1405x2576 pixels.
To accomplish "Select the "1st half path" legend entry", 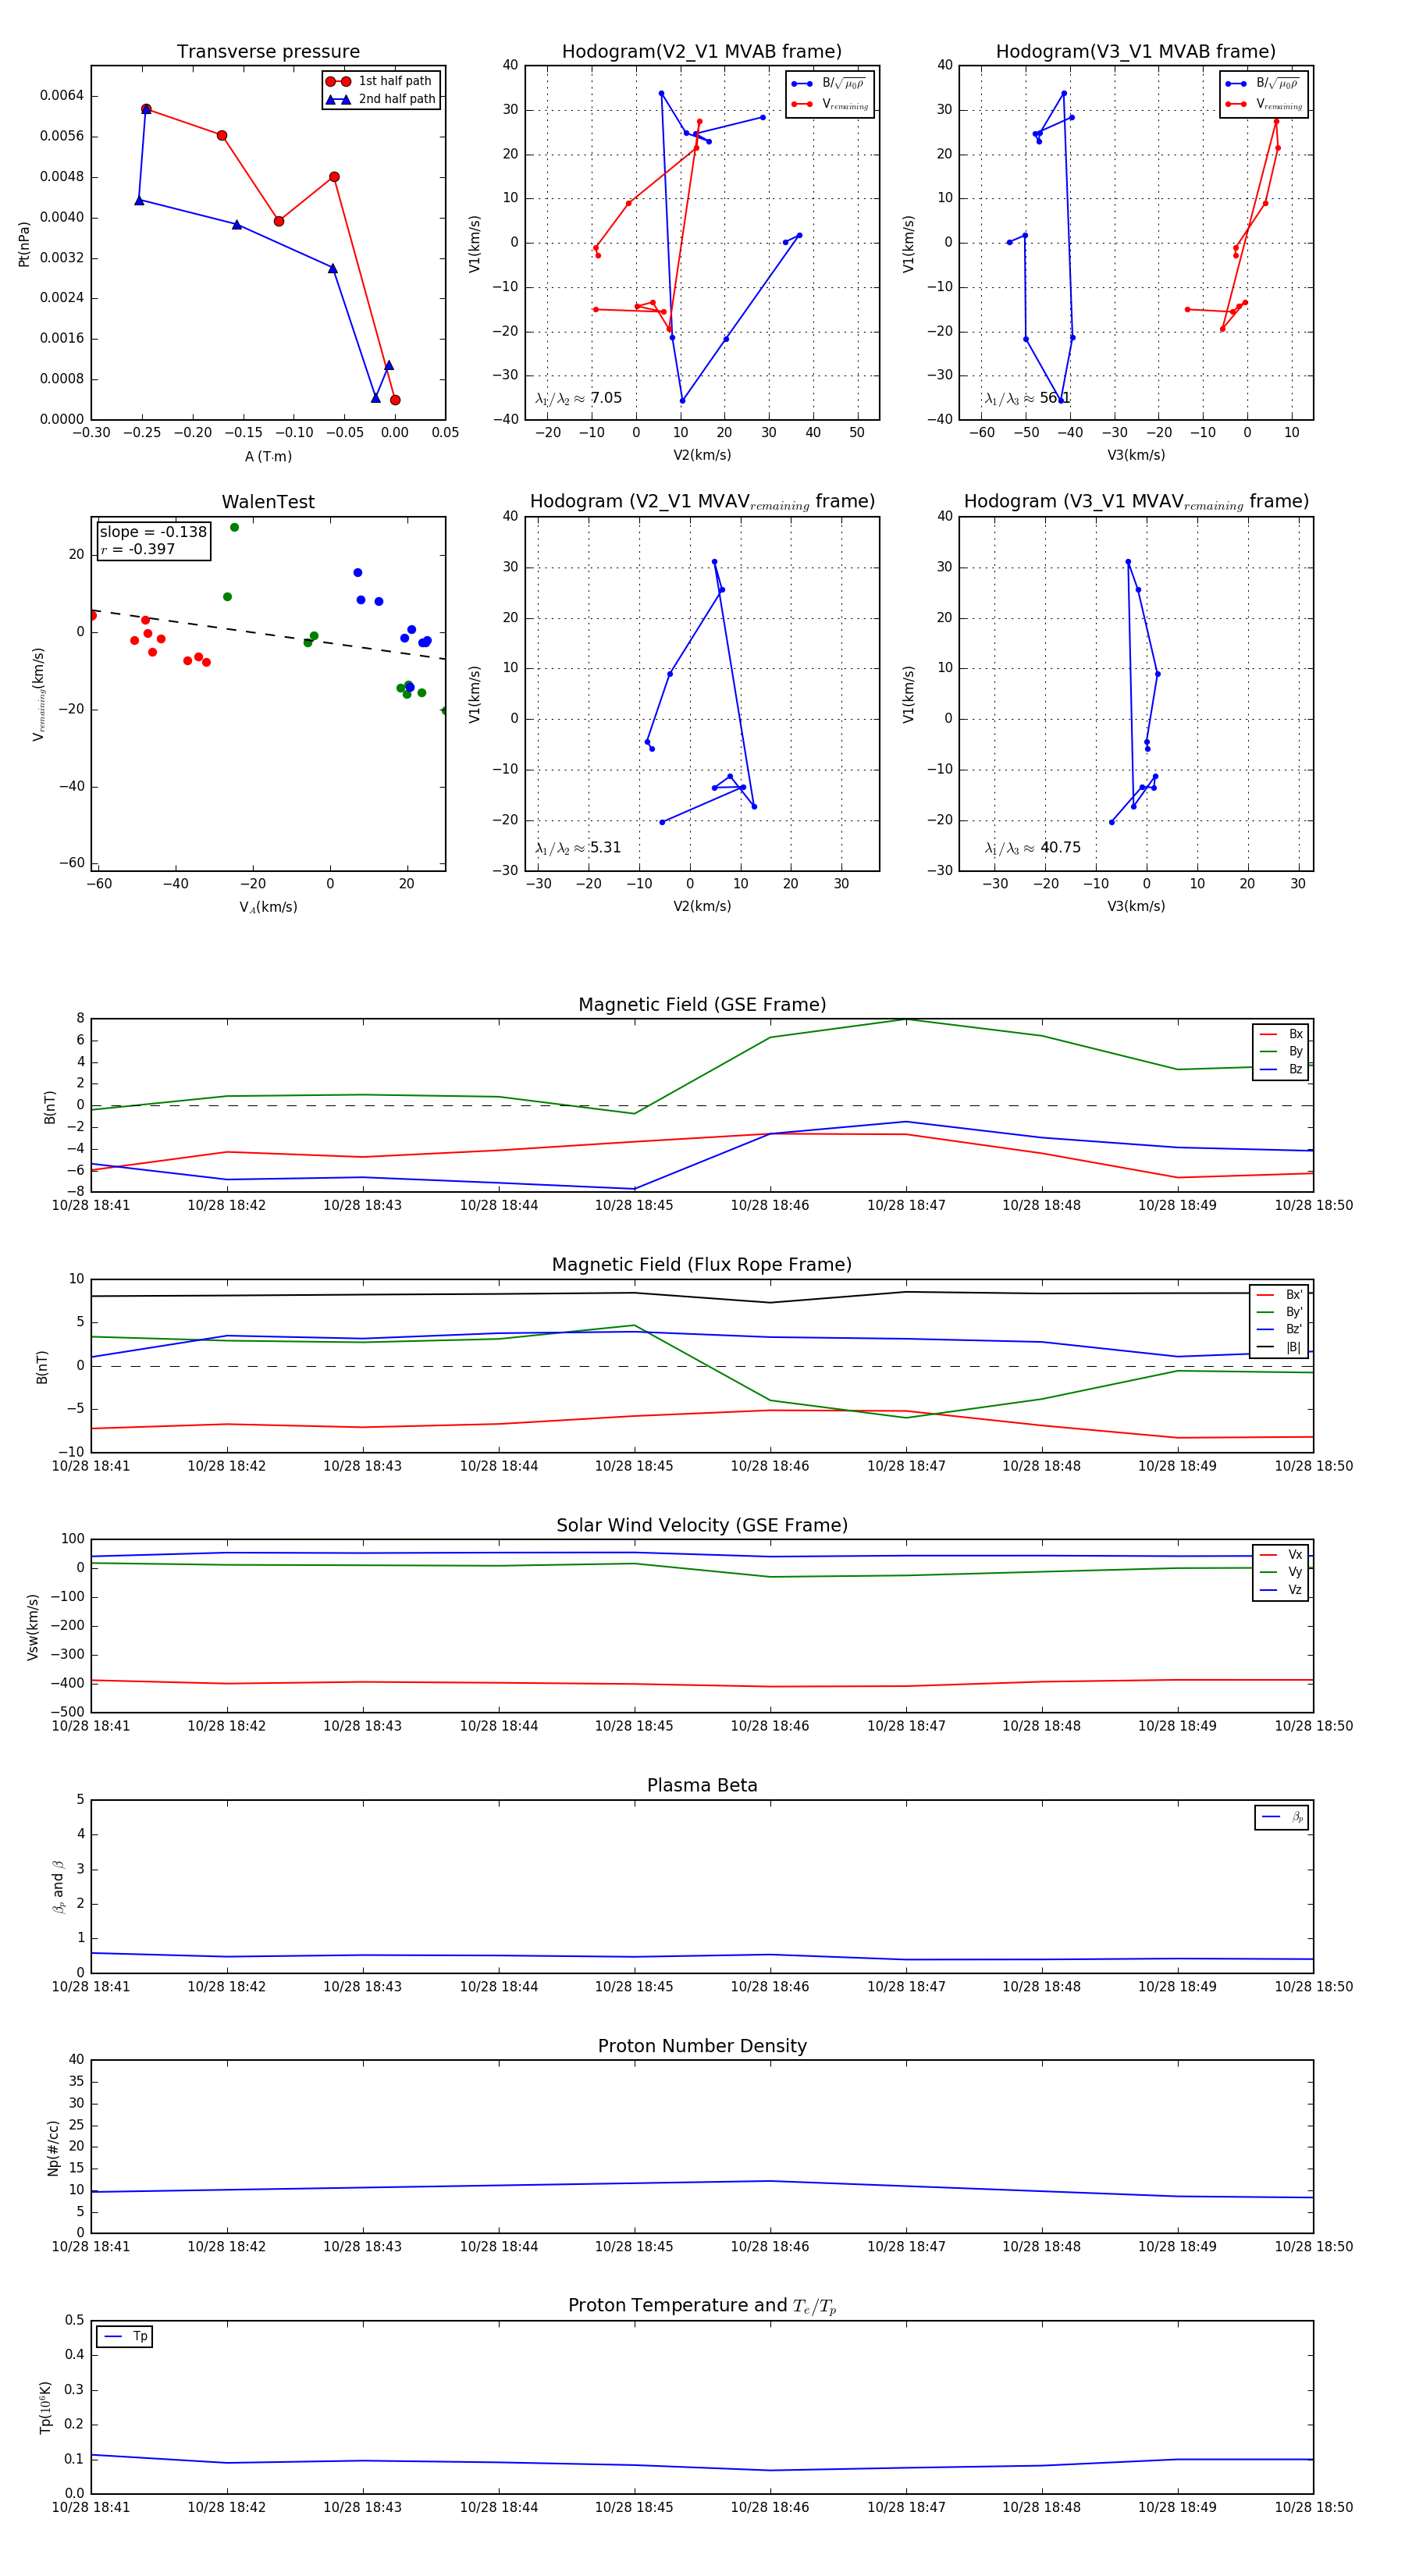I will pos(380,81).
